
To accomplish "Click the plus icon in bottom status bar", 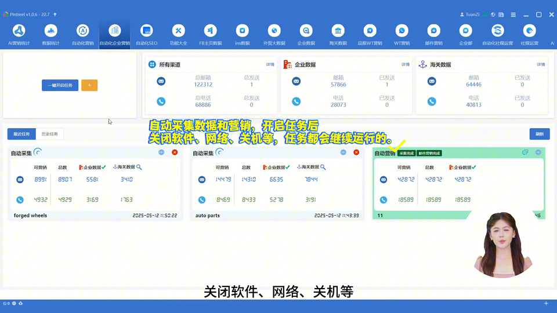I will (546, 303).
